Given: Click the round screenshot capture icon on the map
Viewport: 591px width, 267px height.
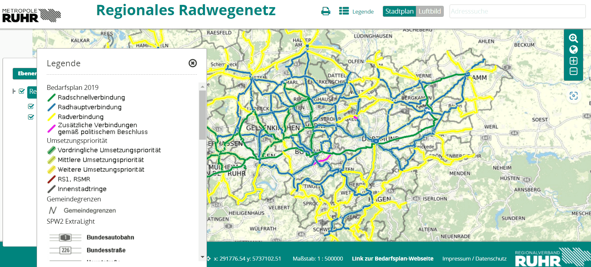Looking at the screenshot, I should tap(573, 96).
